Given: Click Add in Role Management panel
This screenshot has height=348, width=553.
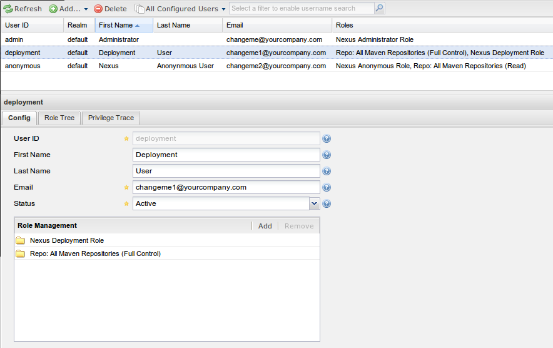Looking at the screenshot, I should pos(265,226).
